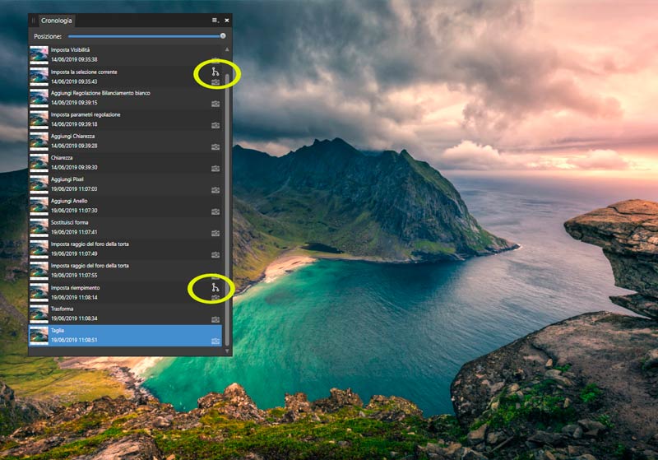The width and height of the screenshot is (658, 460).
Task: Click the history list scroll-down arrow
Action: tap(227, 351)
